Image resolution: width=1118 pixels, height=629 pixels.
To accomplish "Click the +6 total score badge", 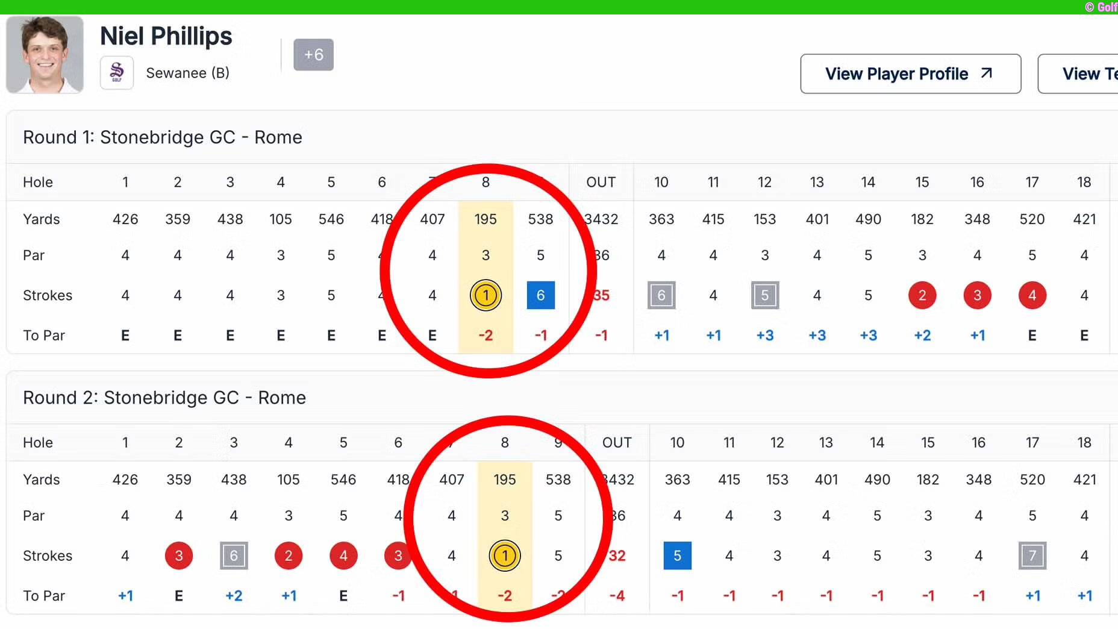I will [x=313, y=55].
